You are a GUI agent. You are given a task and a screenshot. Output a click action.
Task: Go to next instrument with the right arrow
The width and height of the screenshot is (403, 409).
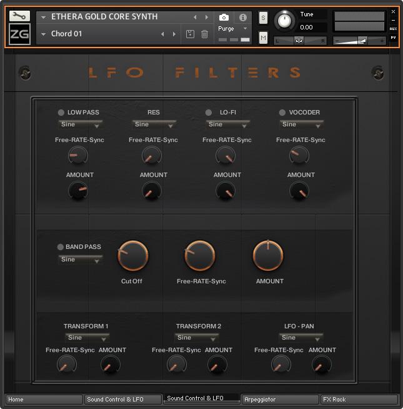pyautogui.click(x=207, y=18)
